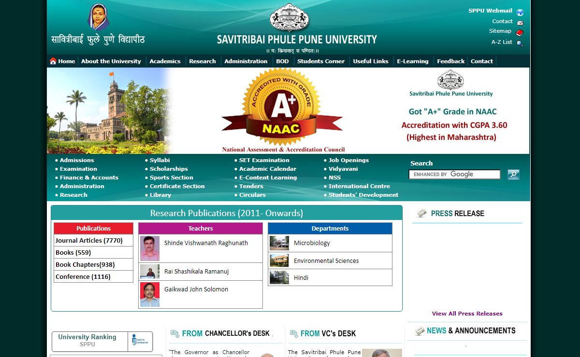The height and width of the screenshot is (357, 580).
Task: Click the Home house icon in navigation bar
Action: [53, 61]
